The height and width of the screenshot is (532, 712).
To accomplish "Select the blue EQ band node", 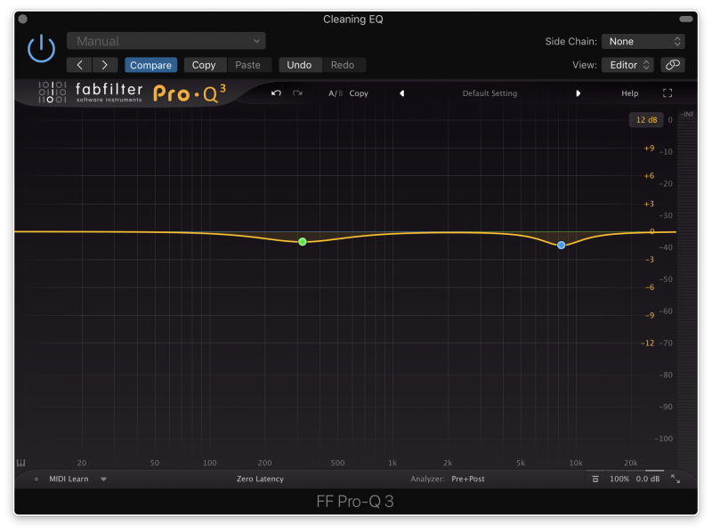I will (562, 246).
